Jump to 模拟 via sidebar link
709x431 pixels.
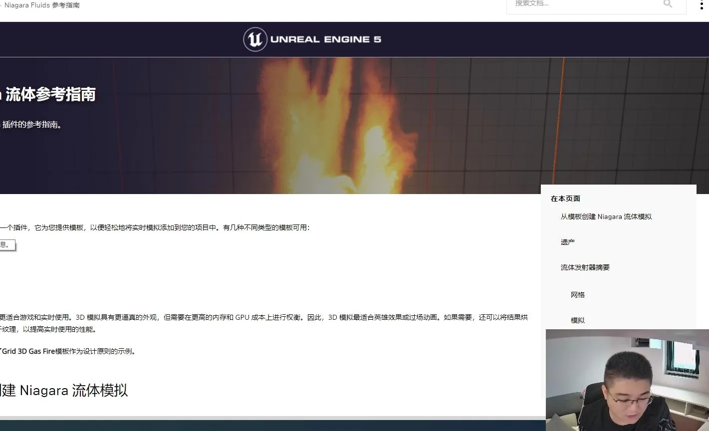(577, 320)
